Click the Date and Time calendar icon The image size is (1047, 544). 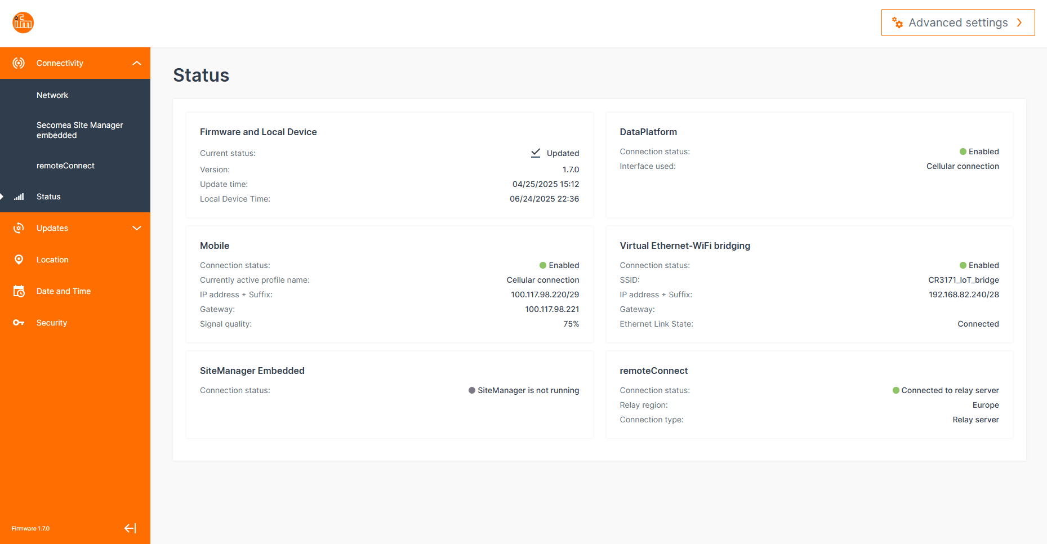[x=19, y=291]
